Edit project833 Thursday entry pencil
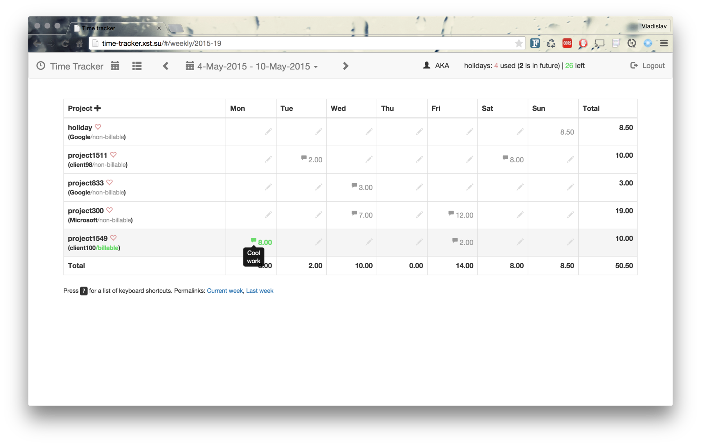The height and width of the screenshot is (446, 701). tap(419, 187)
